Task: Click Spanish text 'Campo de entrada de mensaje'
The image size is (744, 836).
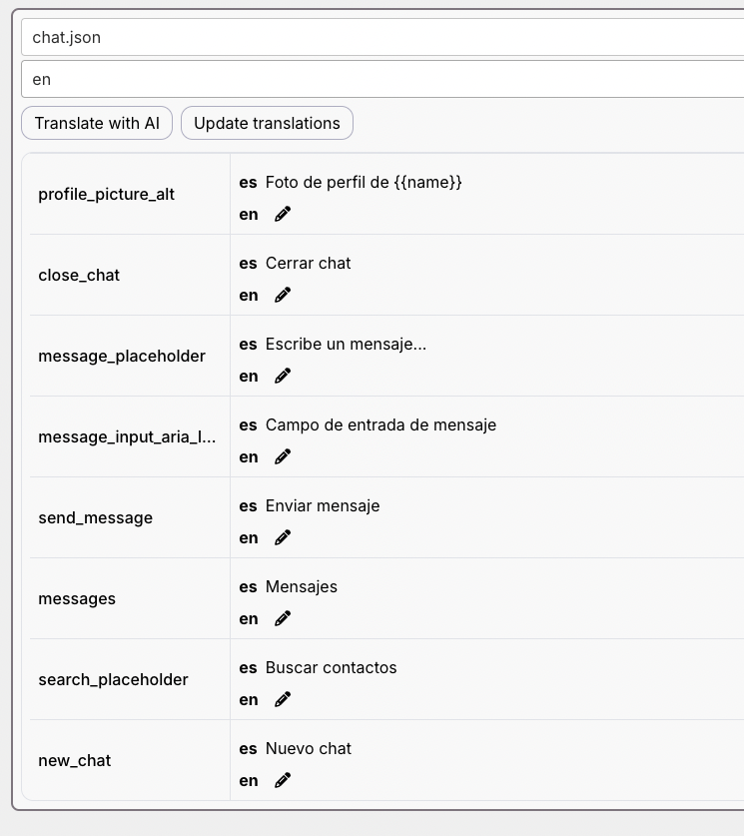Action: point(381,424)
